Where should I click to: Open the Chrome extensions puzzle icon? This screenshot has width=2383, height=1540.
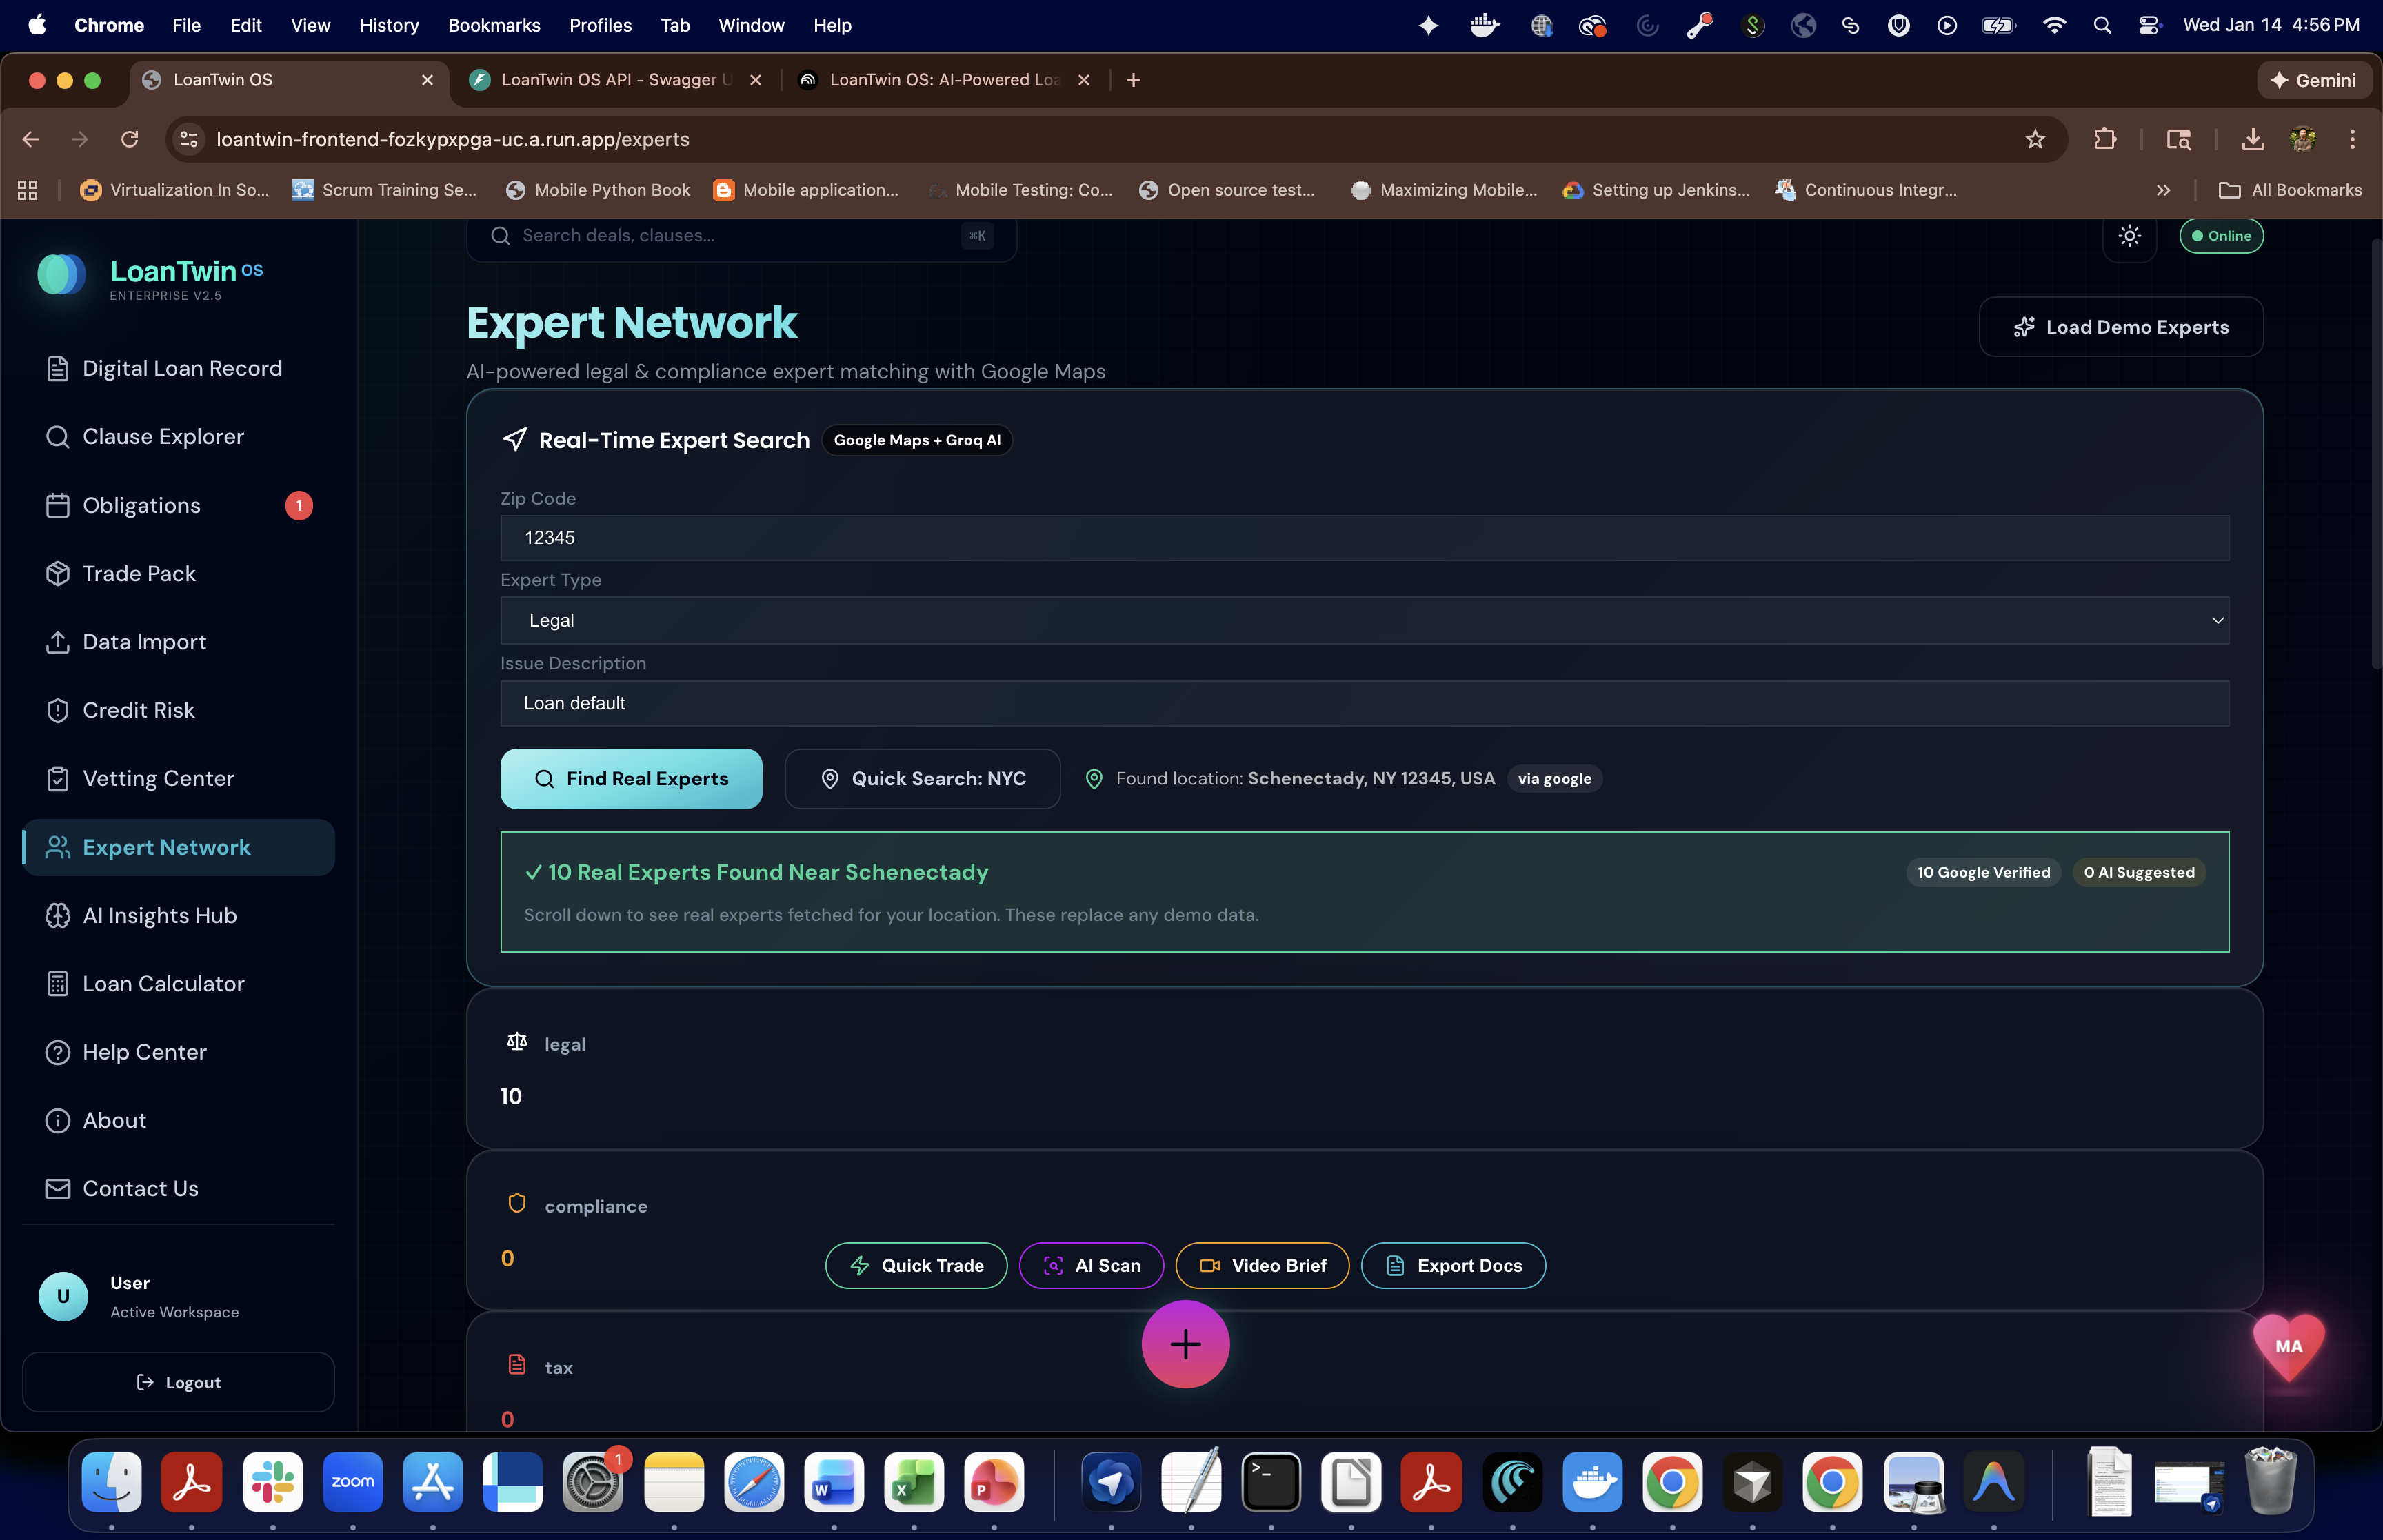tap(2104, 139)
